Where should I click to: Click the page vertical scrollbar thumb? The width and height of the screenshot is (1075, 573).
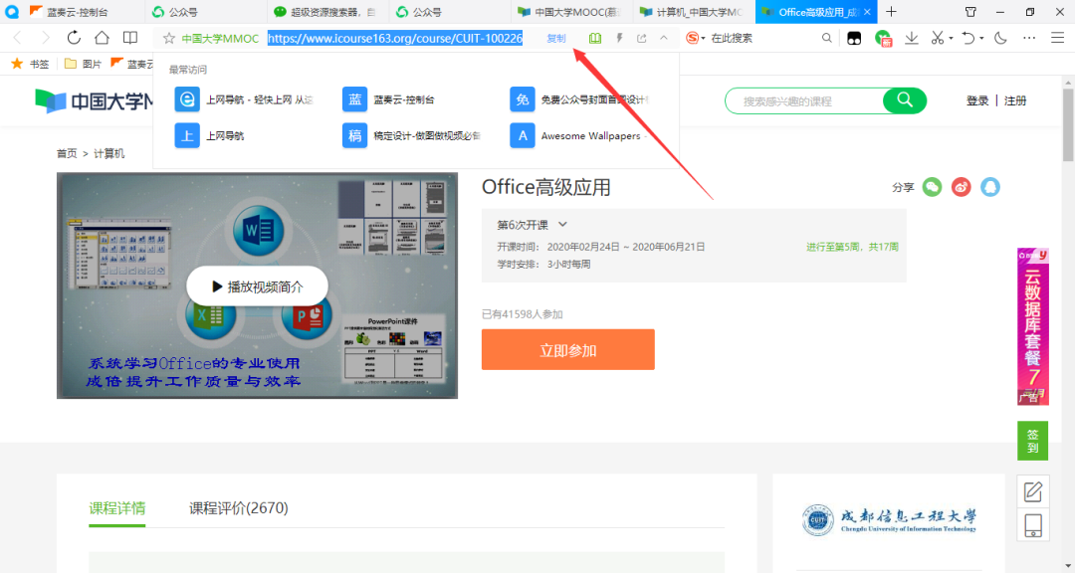[x=1068, y=123]
